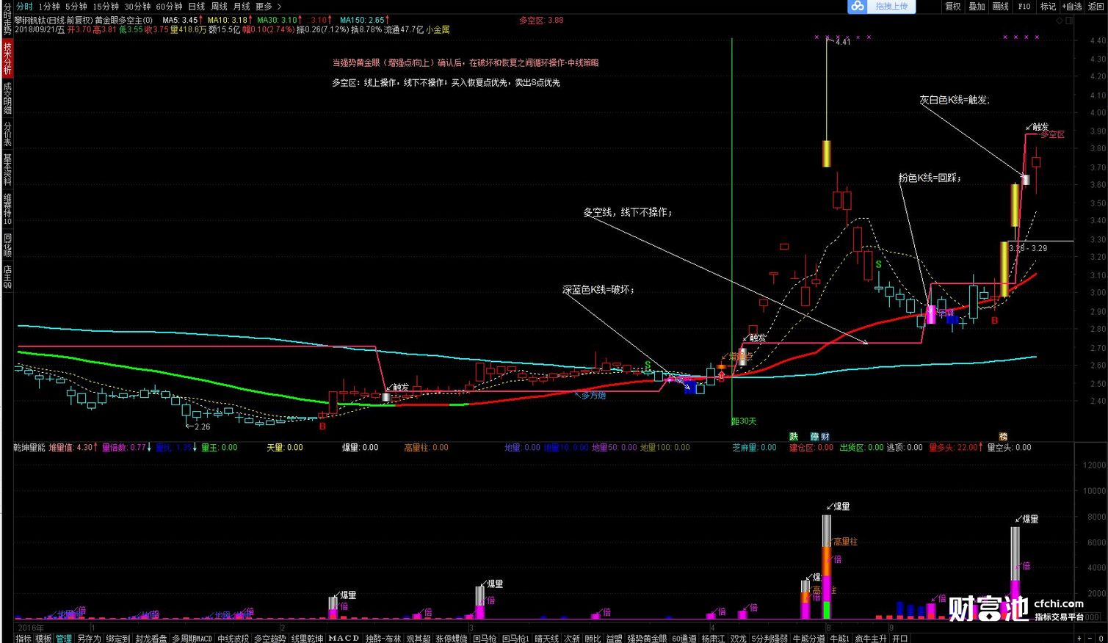Select the 封龙看盘 indicator
This screenshot has height=643, width=1108.
(151, 639)
